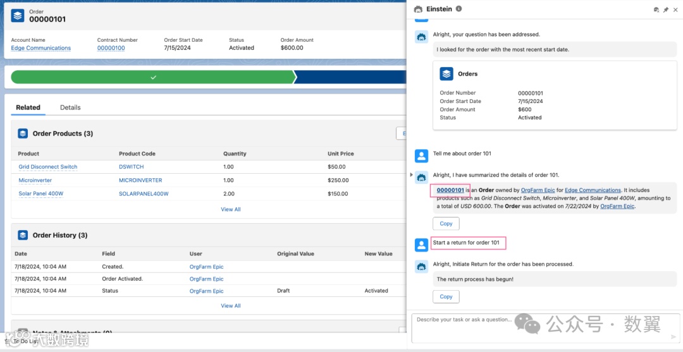Click the Order History section icon
Image resolution: width=683 pixels, height=352 pixels.
click(x=23, y=235)
